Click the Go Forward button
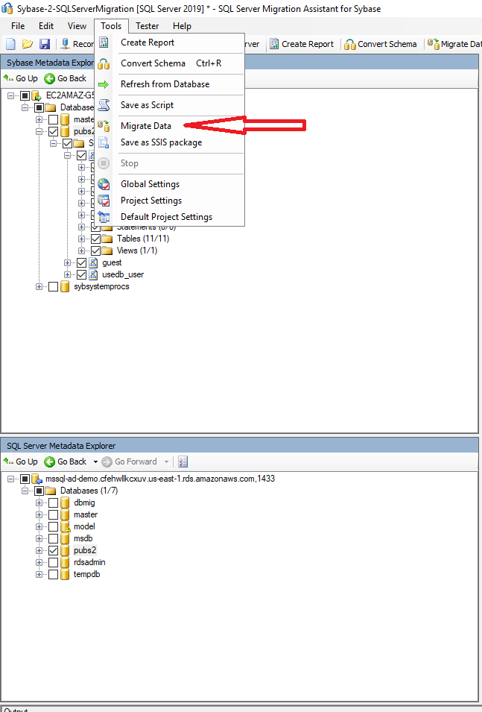 [130, 461]
